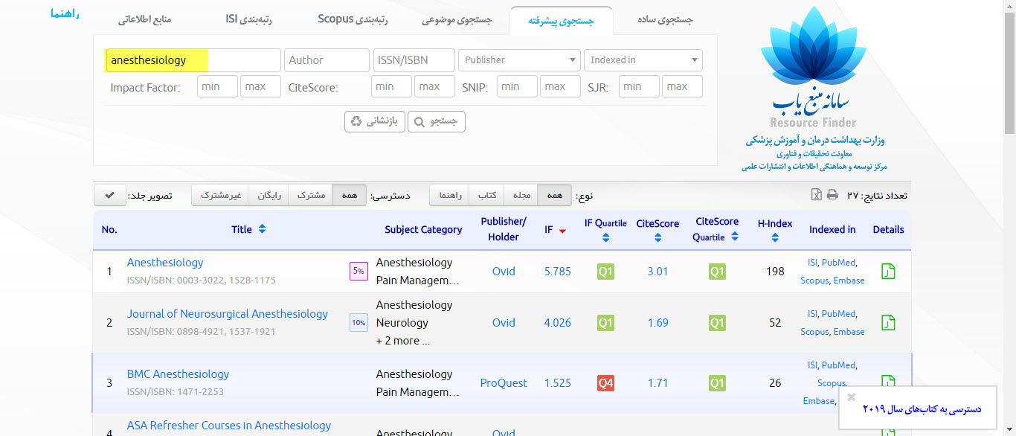Open details icon for Journal of Neurosurgical Anesthesiology
The width and height of the screenshot is (1016, 436).
pyautogui.click(x=887, y=323)
